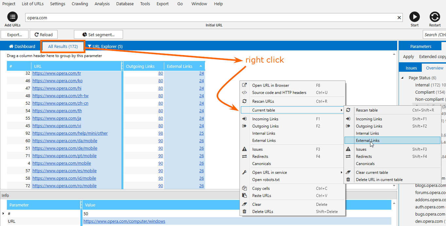Switch to the URL Explorer (5) tab
Screen dimensions: 446x226
click(105, 46)
